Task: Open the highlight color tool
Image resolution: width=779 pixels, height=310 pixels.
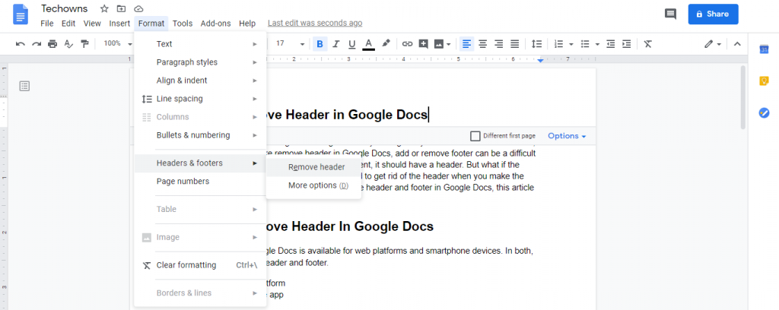Action: tap(386, 43)
